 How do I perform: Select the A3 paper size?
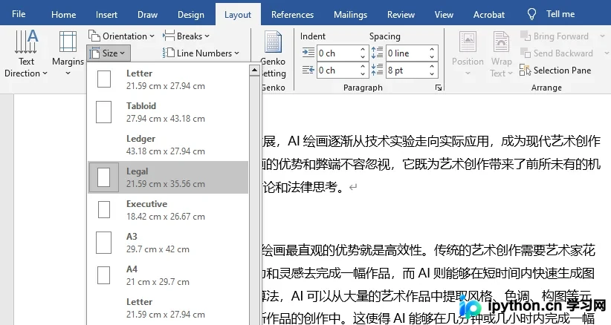coord(168,243)
